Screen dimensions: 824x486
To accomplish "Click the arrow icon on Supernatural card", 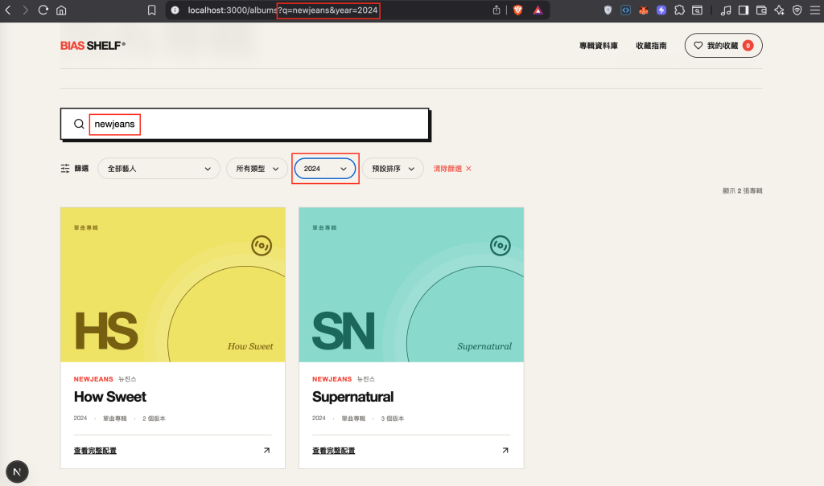I will point(505,451).
